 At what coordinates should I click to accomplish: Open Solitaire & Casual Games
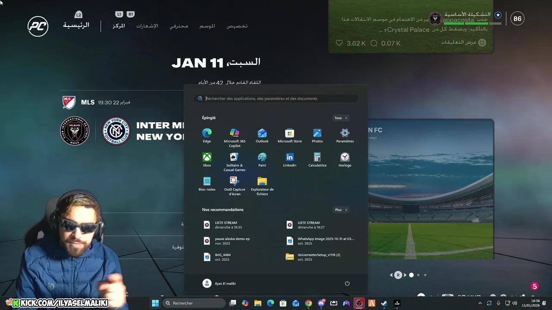[235, 162]
